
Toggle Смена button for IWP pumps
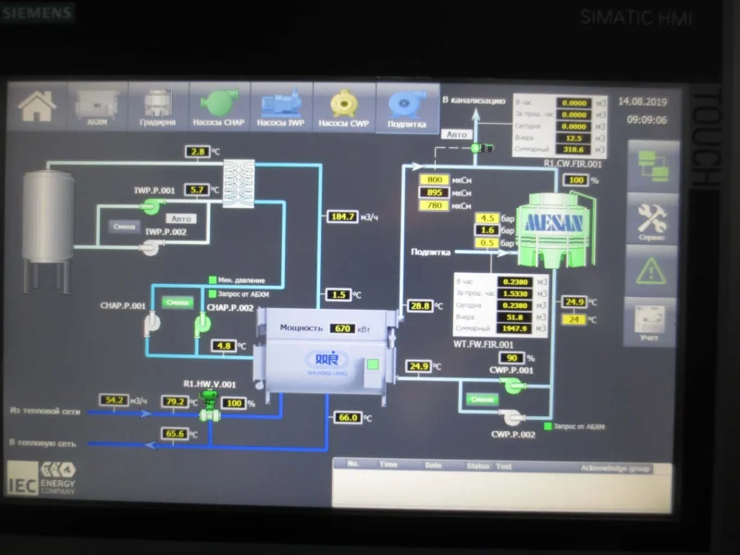tap(124, 227)
